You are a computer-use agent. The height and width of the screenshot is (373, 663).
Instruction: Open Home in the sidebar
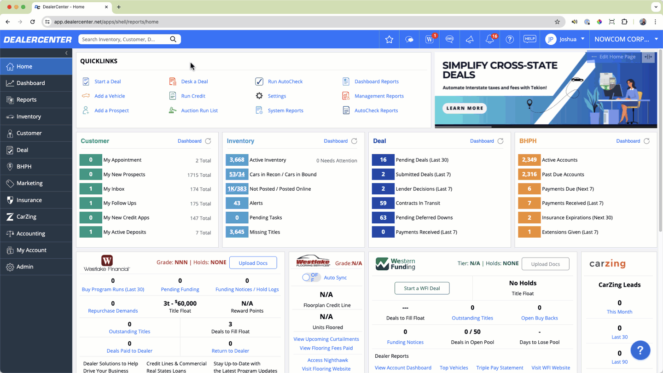pyautogui.click(x=36, y=66)
